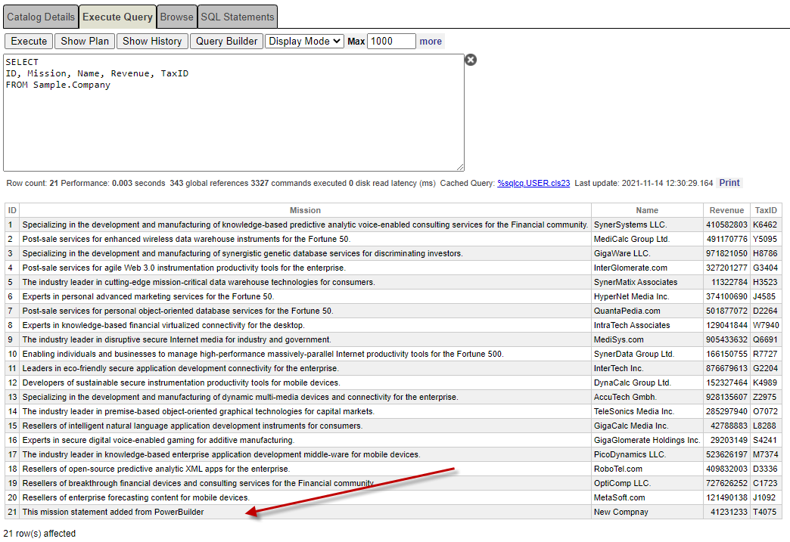Image resolution: width=790 pixels, height=542 pixels.
Task: Click the Print button
Action: [729, 183]
